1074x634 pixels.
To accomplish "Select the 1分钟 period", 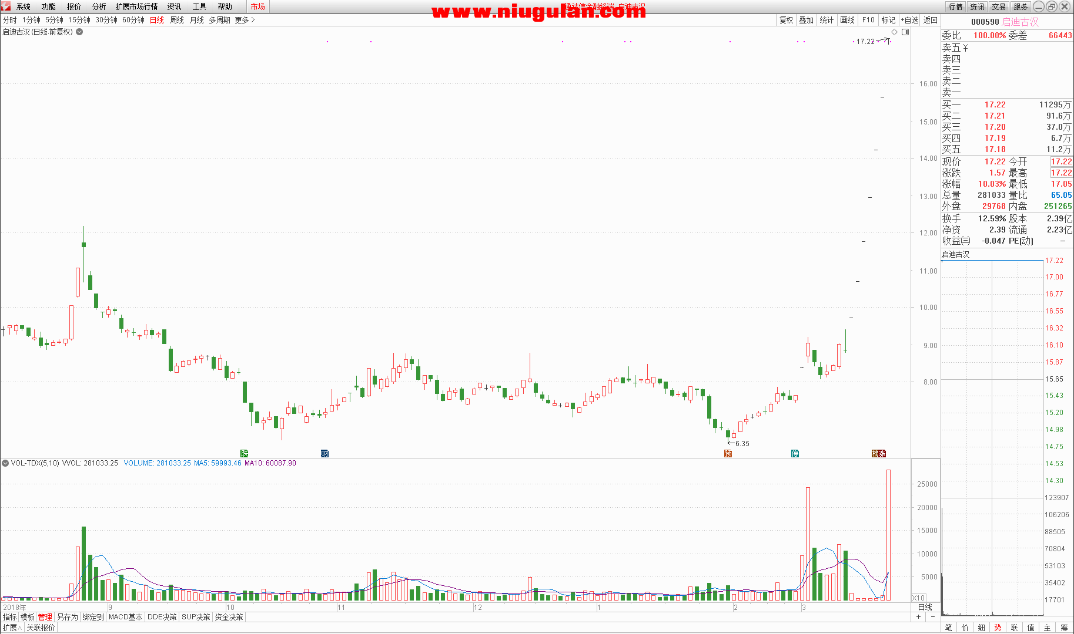I will tap(32, 20).
